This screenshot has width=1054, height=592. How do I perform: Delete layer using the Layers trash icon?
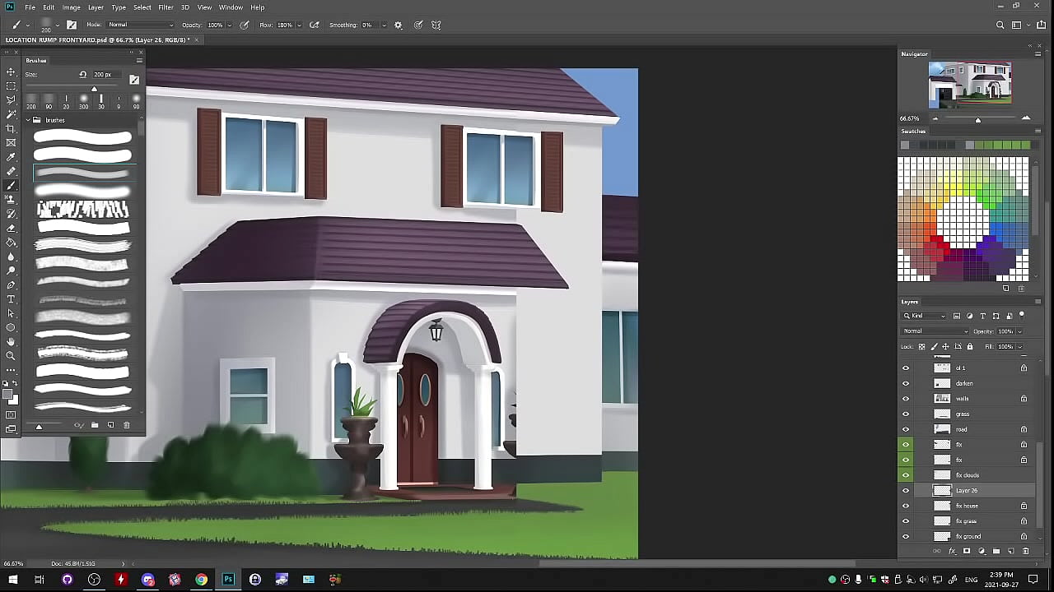tap(1025, 551)
